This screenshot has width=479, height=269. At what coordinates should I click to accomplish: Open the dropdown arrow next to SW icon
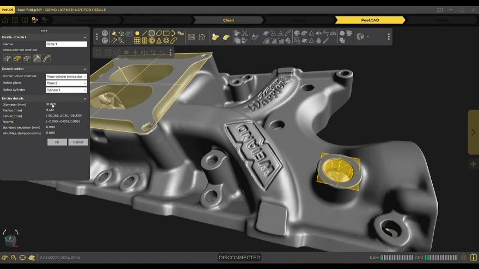coord(368,37)
